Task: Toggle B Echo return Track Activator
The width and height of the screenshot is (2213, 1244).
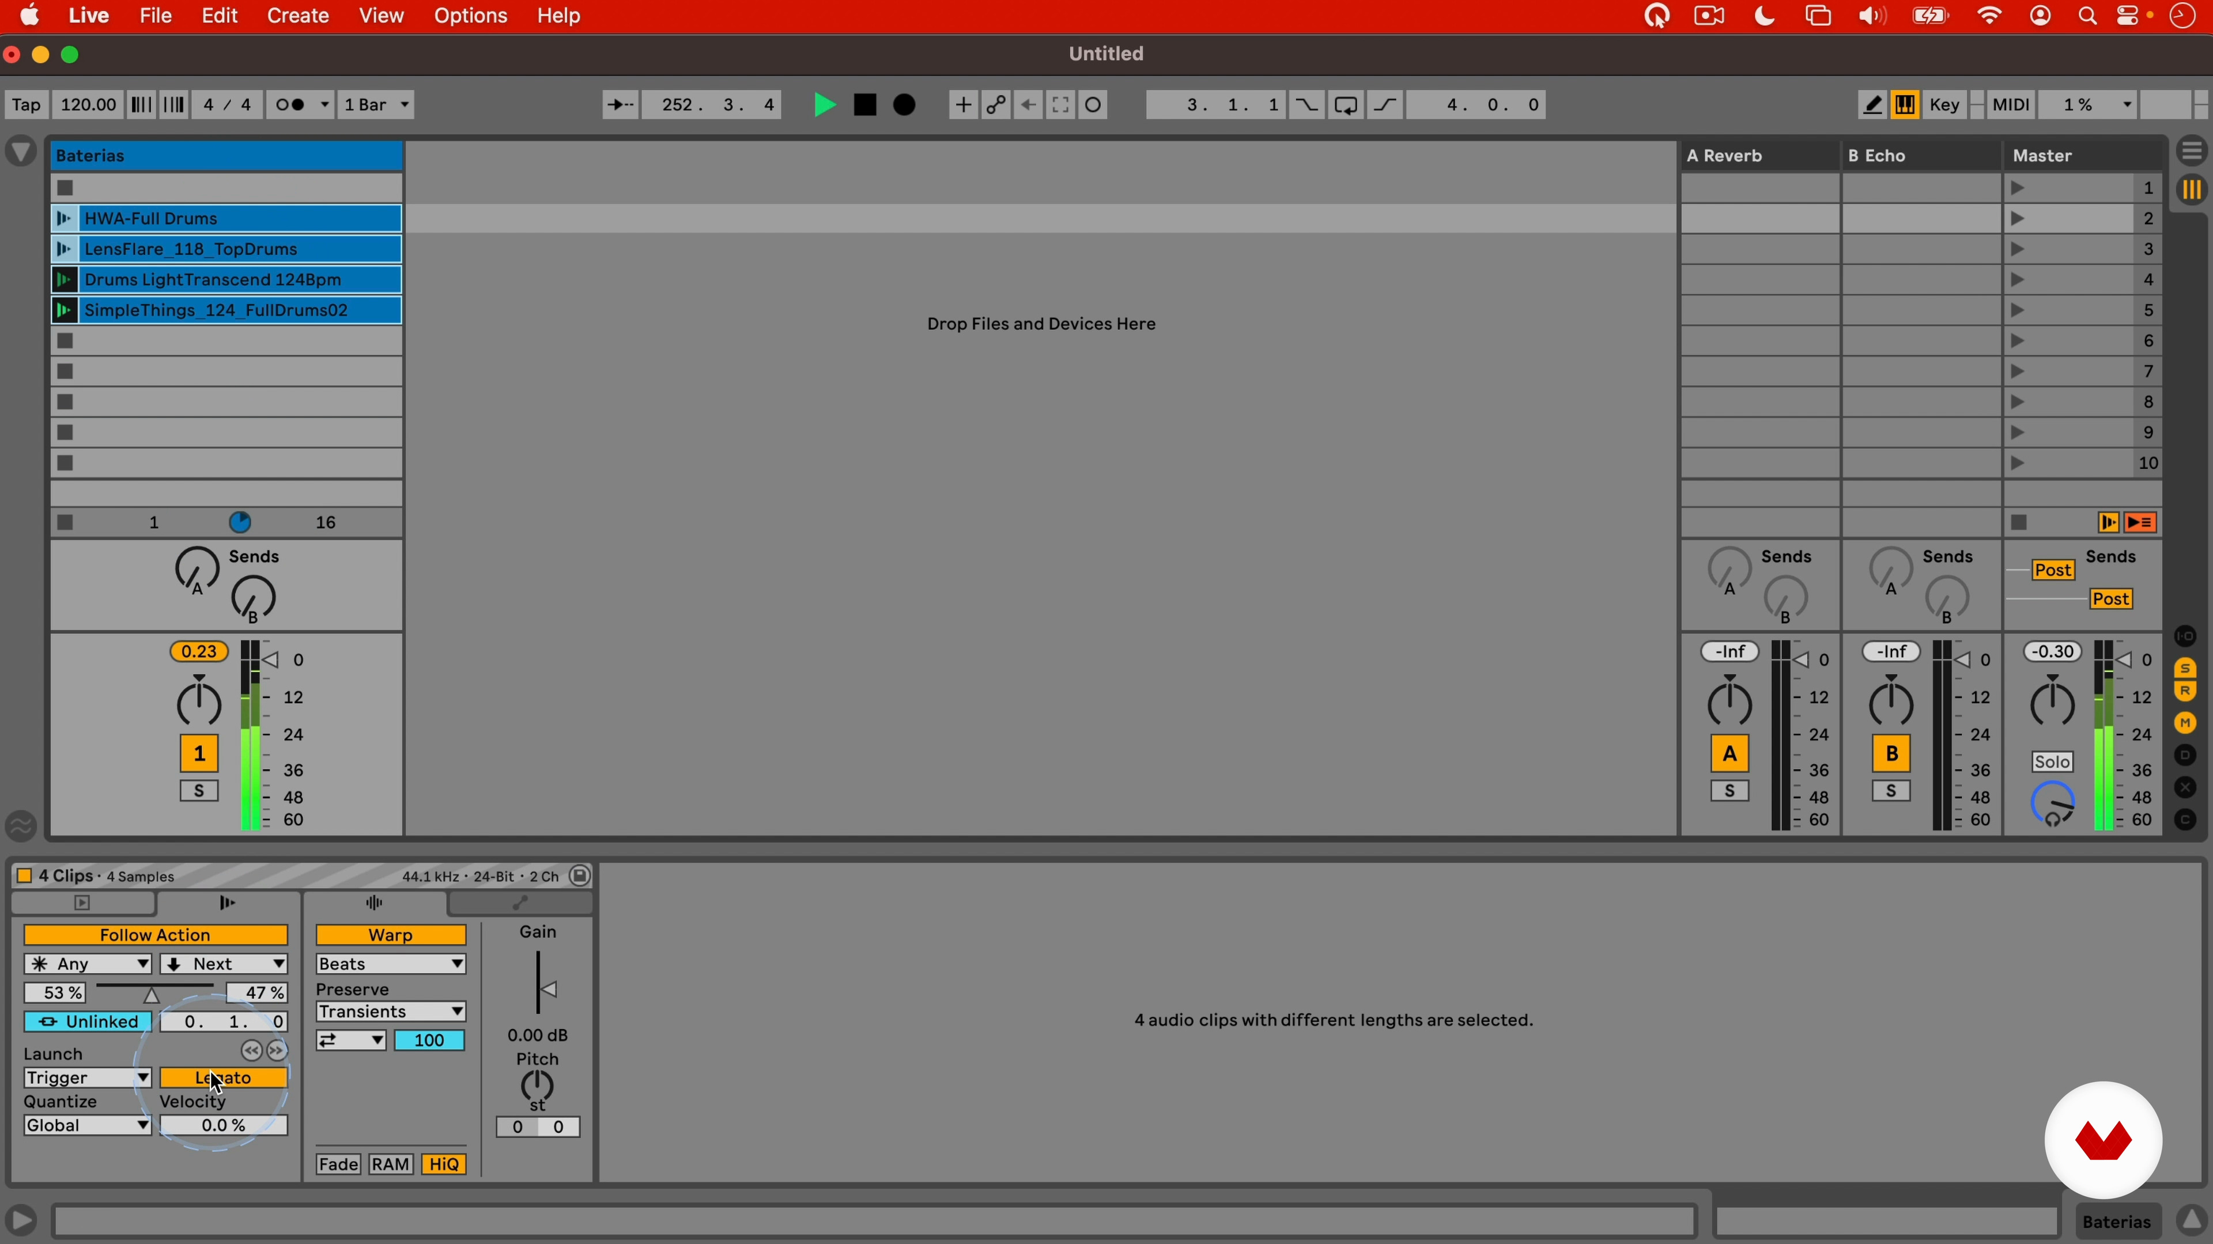Action: click(1891, 754)
